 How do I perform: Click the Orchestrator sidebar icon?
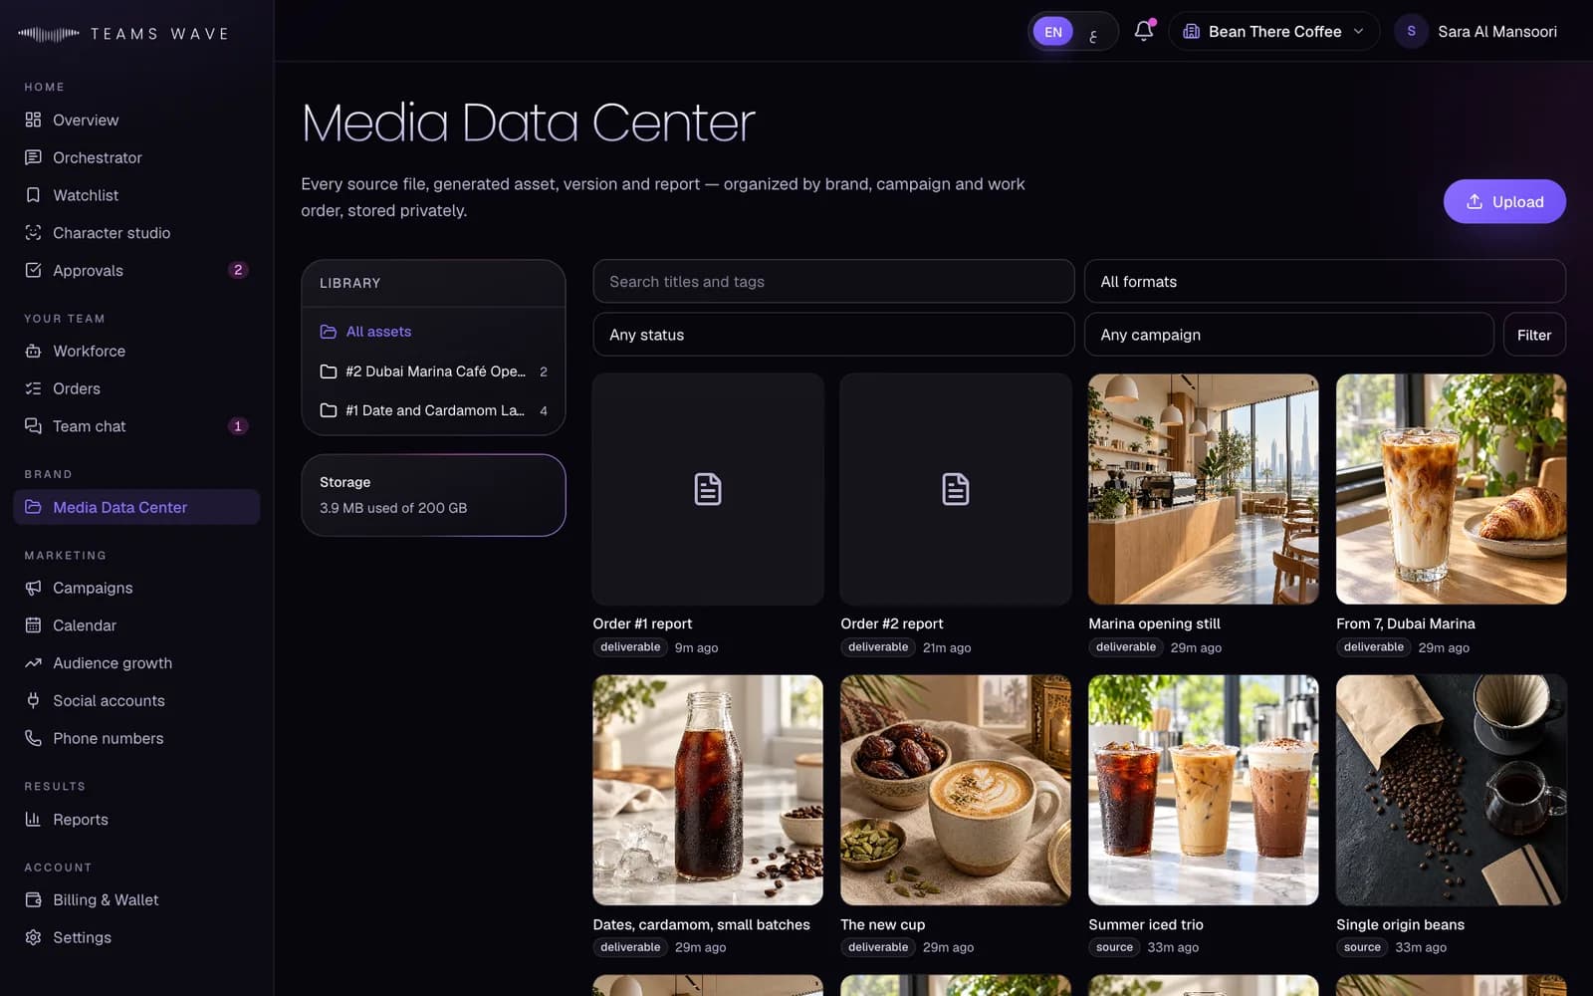point(33,157)
